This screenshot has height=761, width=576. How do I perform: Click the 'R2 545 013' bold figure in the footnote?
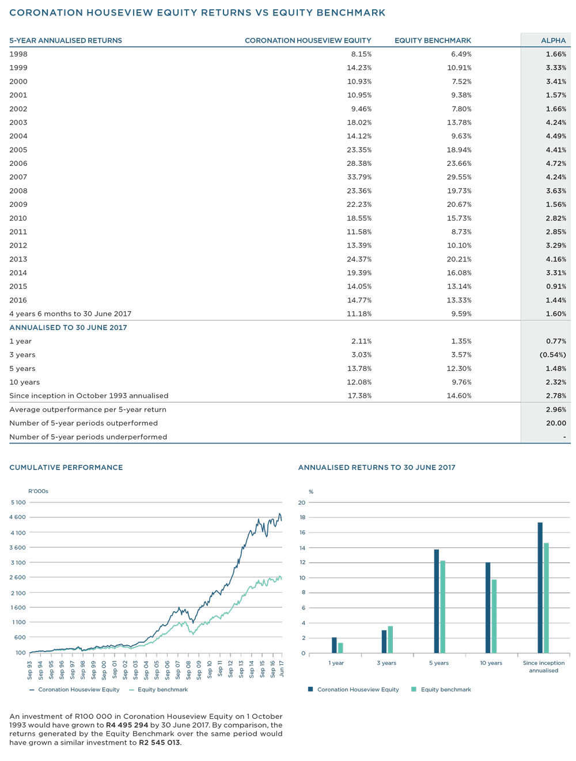(x=160, y=743)
